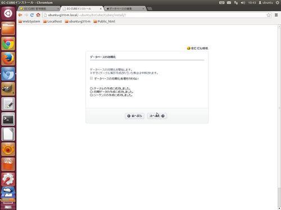This screenshot has height=210, width=281.
Task: Open the Files manager in the dock
Action: tap(8, 29)
